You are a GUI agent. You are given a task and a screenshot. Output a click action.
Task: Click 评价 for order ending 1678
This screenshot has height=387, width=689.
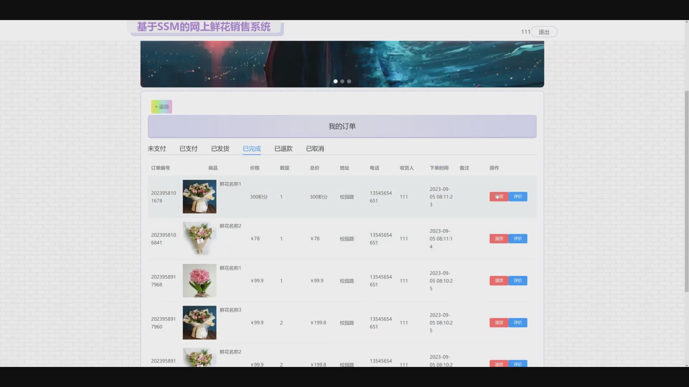(517, 196)
